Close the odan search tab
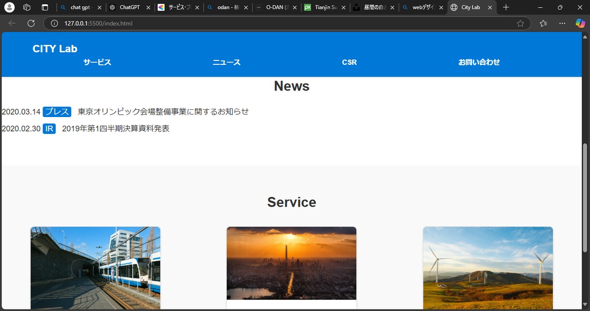 coord(246,8)
